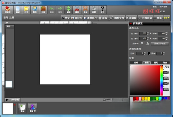Add 文字 text to canvas
Viewport: 173px width, 117px height.
click(x=66, y=18)
